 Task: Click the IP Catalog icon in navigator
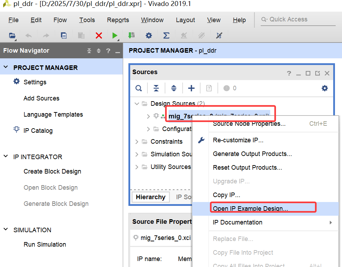coord(17,130)
